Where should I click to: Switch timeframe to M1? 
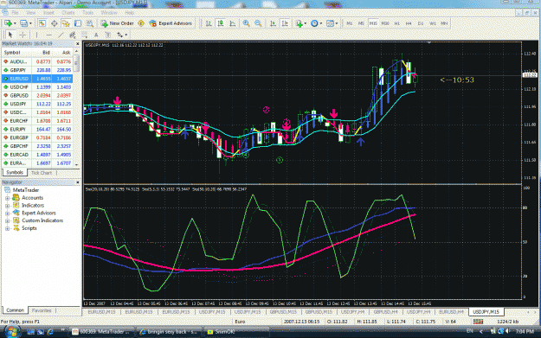(349, 23)
